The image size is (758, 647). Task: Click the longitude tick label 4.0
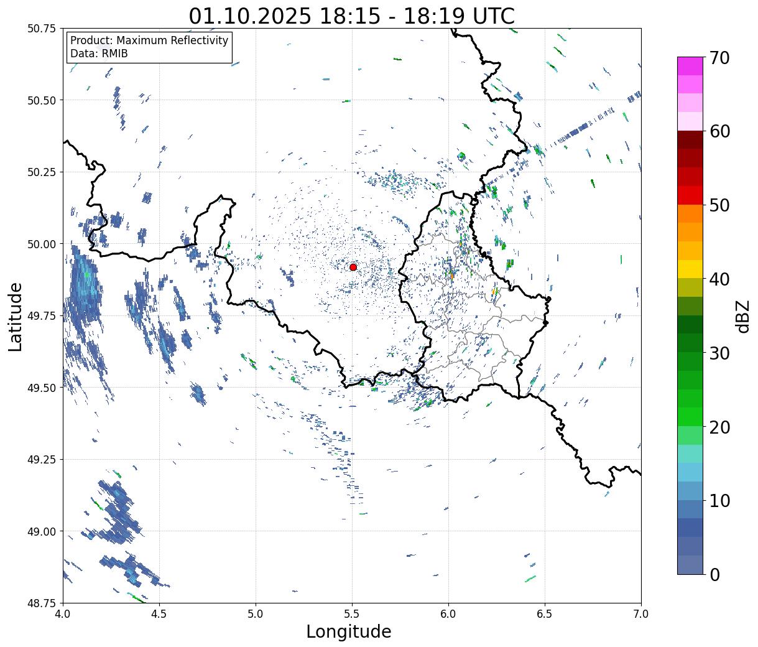[x=63, y=613]
